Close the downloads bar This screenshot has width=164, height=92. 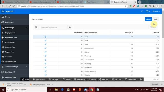point(162,84)
